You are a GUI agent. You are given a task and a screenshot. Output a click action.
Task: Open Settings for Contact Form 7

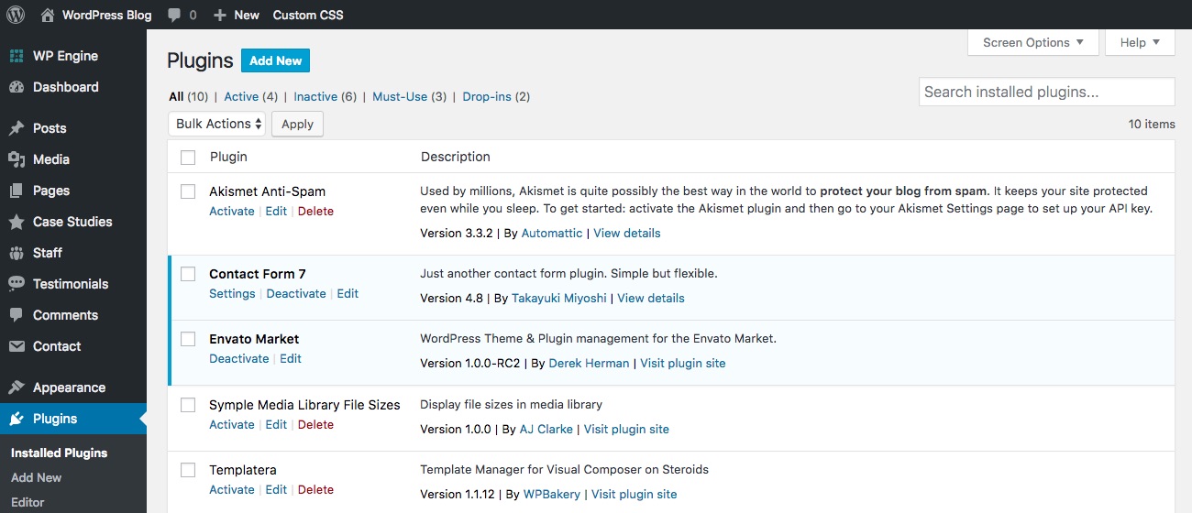click(x=232, y=293)
